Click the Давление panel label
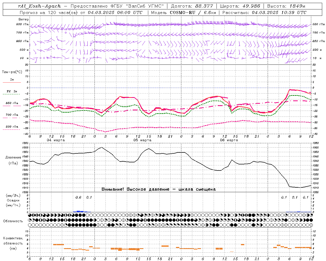 13,158
